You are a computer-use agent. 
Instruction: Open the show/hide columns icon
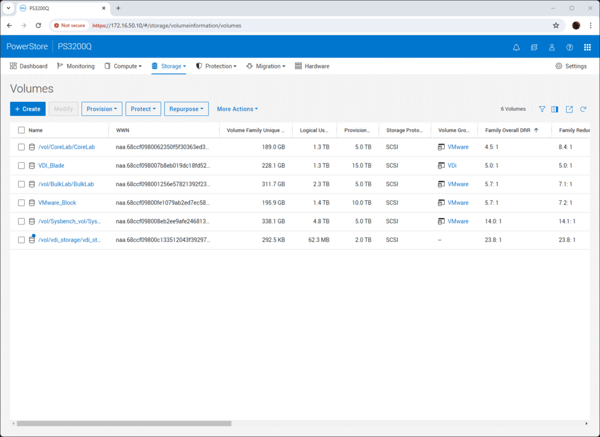554,109
